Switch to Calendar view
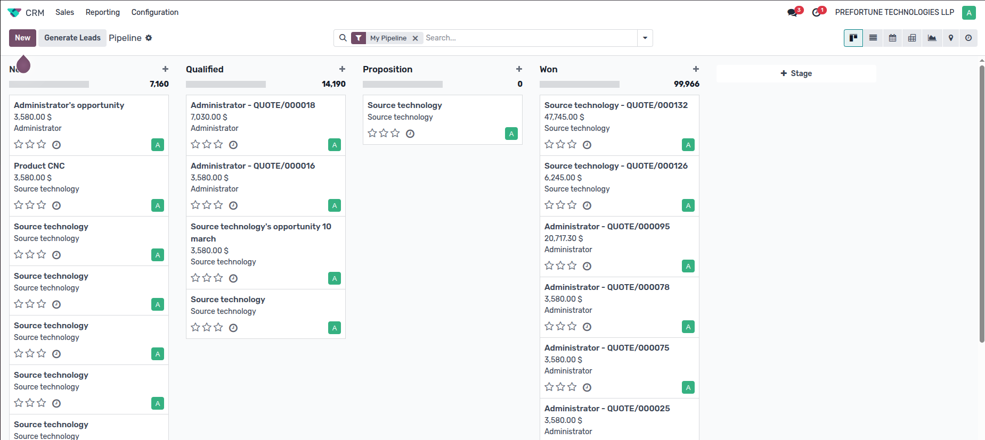This screenshot has width=985, height=440. [x=893, y=38]
